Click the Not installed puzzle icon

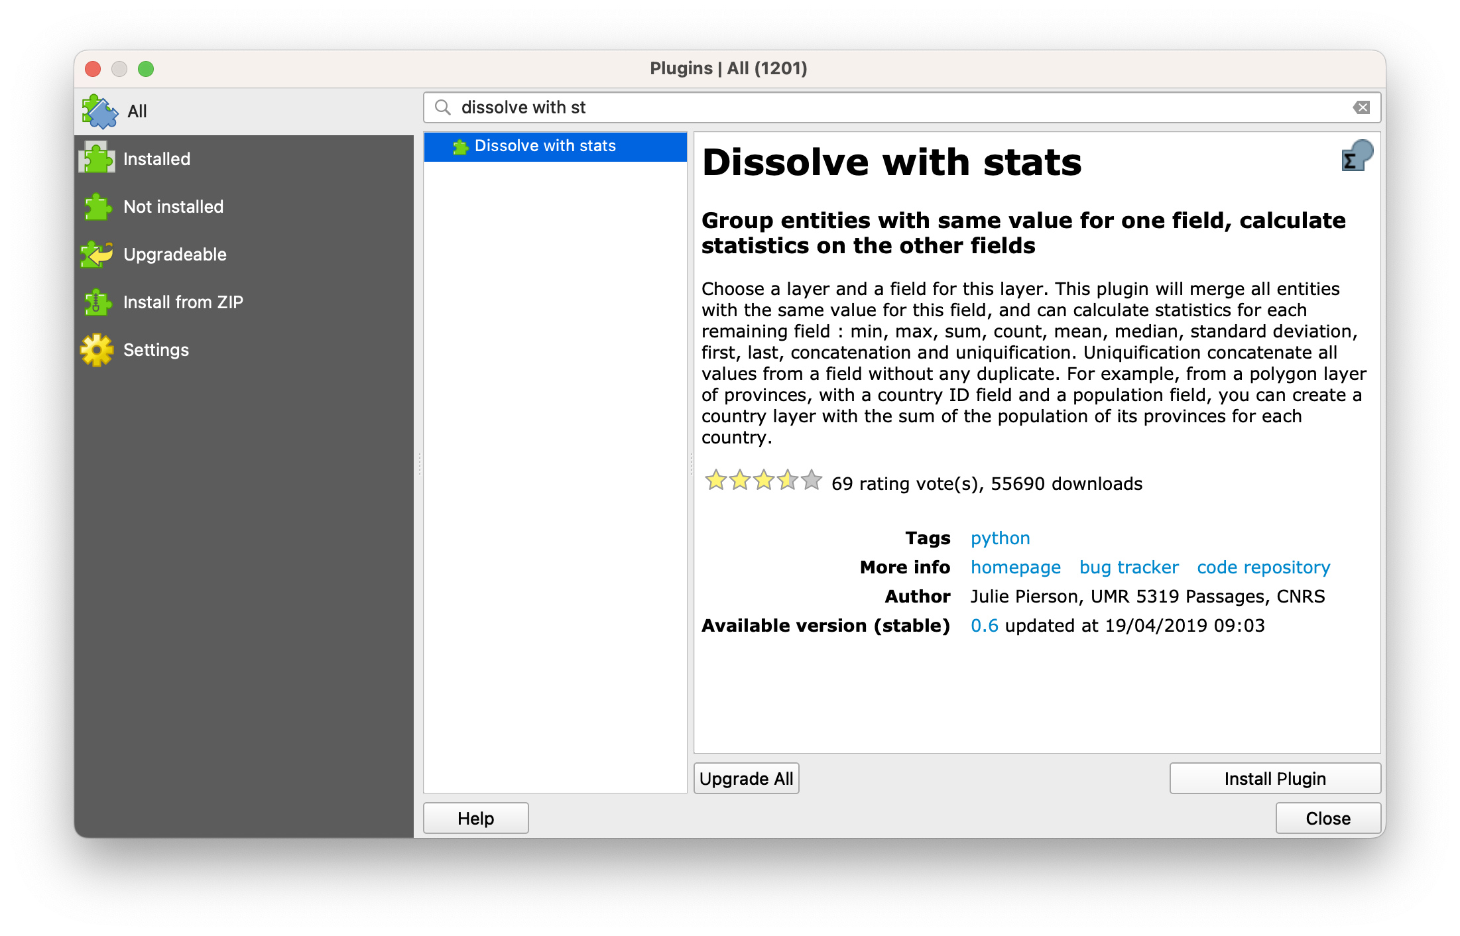[x=97, y=207]
